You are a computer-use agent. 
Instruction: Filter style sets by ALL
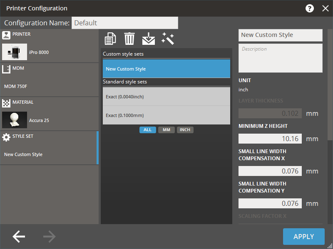(148, 130)
